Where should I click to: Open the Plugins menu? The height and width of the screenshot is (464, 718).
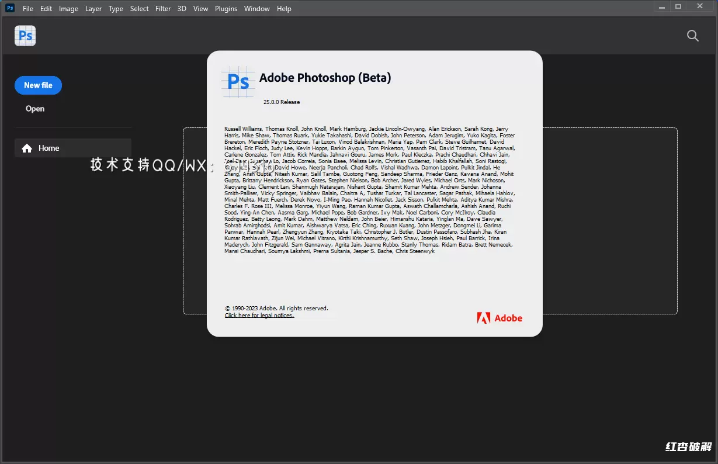pyautogui.click(x=226, y=8)
